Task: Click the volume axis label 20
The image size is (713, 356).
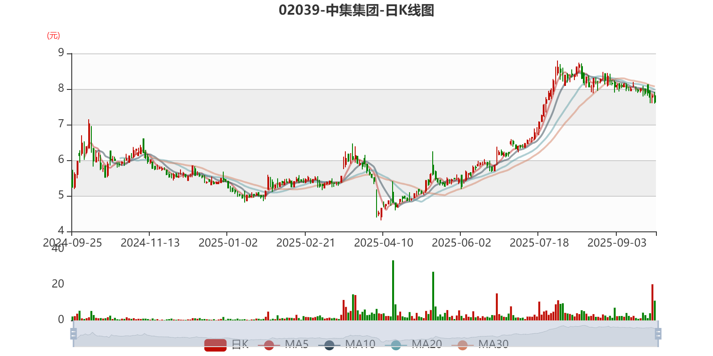Action: tap(58, 284)
